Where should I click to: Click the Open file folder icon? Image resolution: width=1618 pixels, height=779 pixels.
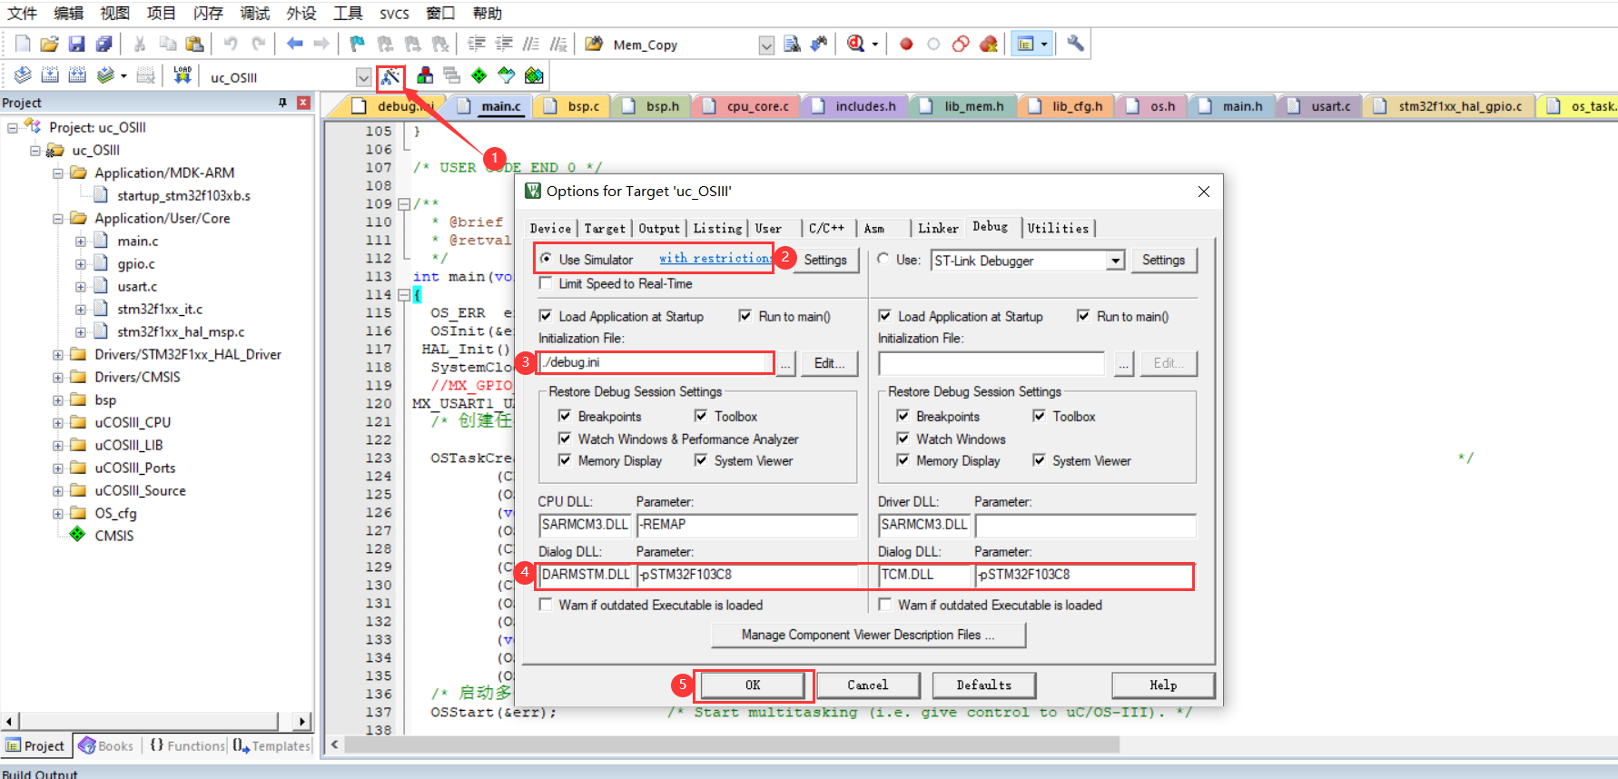coord(50,44)
